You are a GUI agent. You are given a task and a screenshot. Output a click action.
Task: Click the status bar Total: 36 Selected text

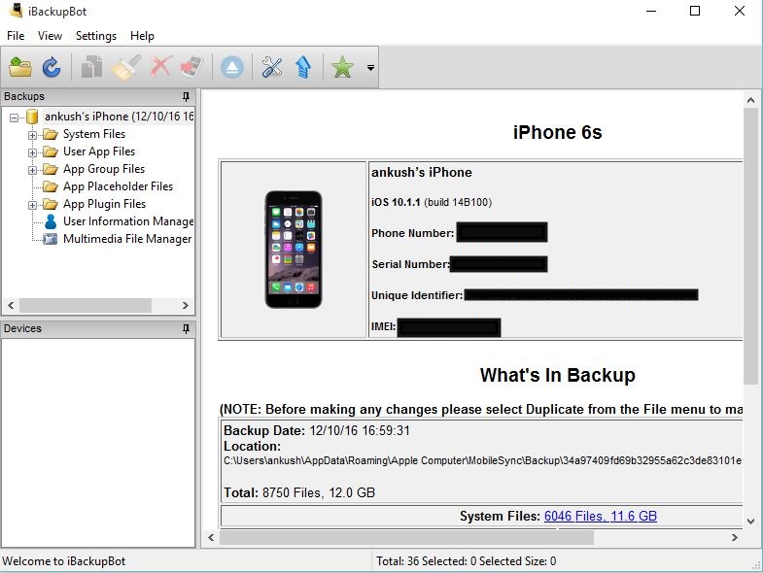(x=467, y=561)
